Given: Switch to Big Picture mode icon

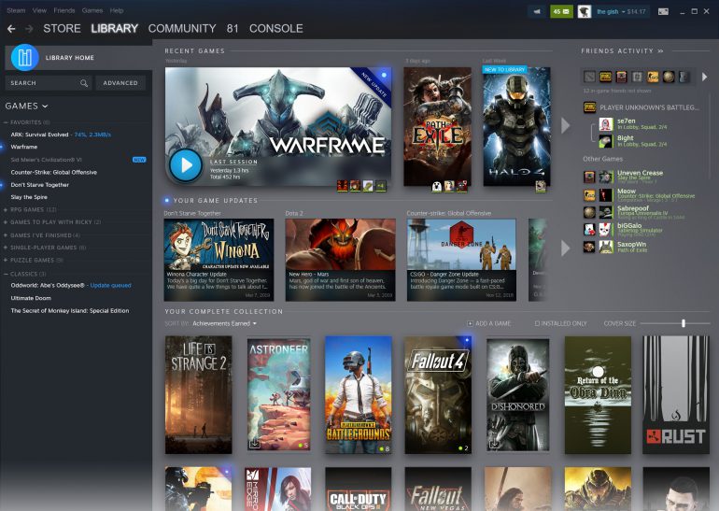Looking at the screenshot, I should pos(663,11).
